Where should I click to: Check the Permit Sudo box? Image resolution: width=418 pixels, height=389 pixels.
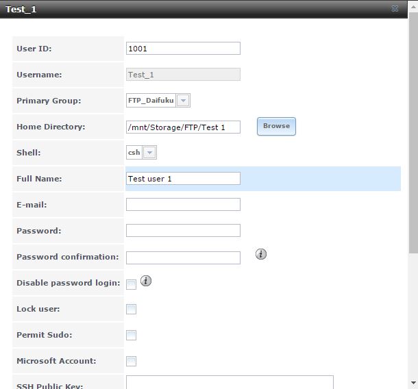click(x=131, y=335)
